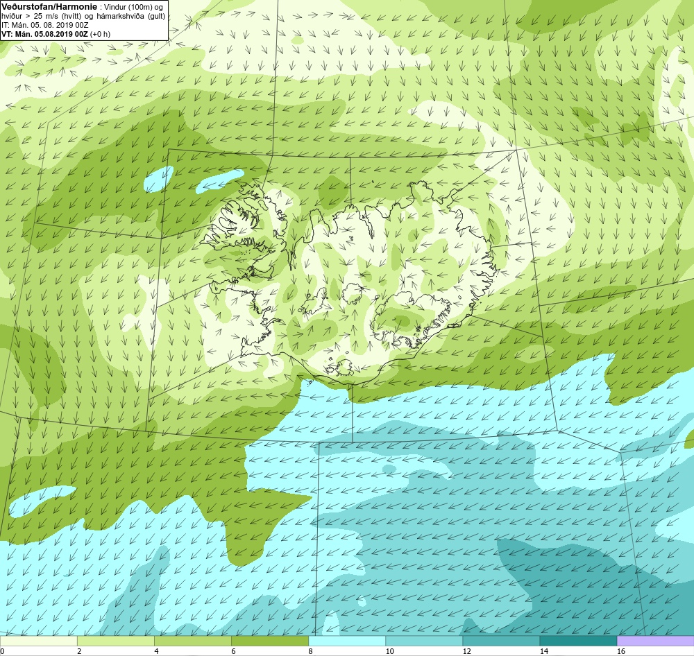Click the scale label '6'
Viewport: 694px width, 656px height.
[233, 651]
